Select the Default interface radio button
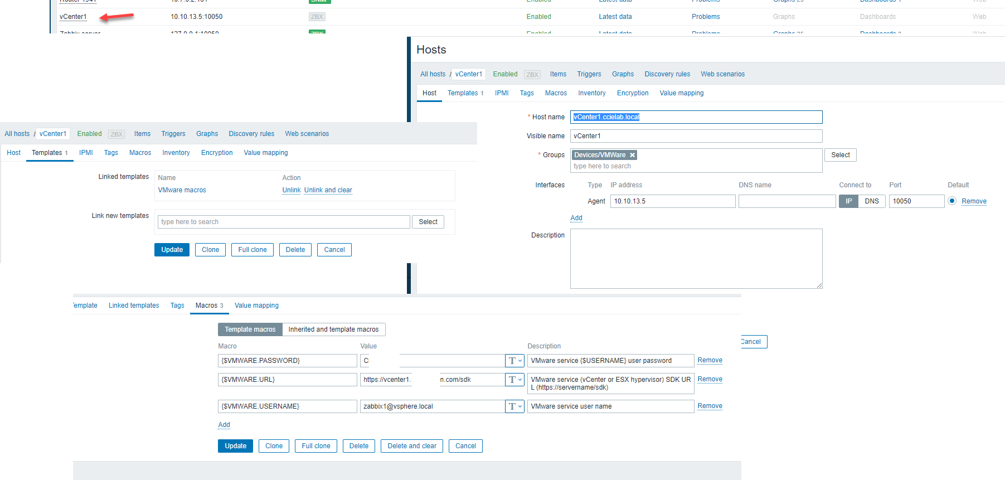 coord(952,201)
